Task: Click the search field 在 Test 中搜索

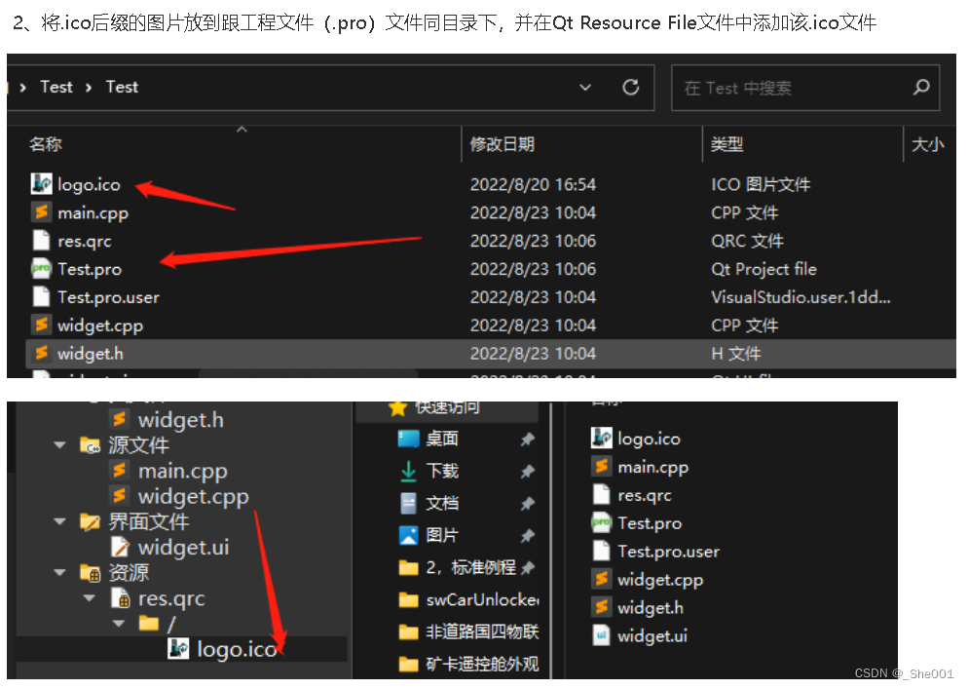Action: point(805,88)
